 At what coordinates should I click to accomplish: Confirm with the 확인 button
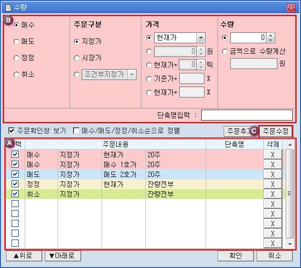tap(236, 256)
